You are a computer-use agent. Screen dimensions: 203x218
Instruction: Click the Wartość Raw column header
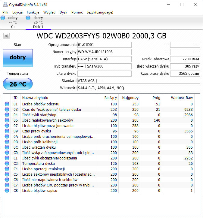tap(178, 98)
